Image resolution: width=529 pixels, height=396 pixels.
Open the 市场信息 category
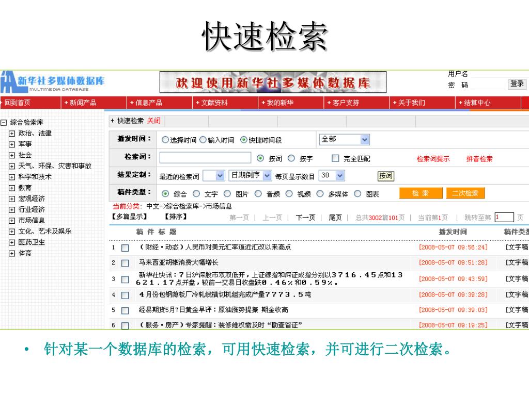click(x=32, y=220)
